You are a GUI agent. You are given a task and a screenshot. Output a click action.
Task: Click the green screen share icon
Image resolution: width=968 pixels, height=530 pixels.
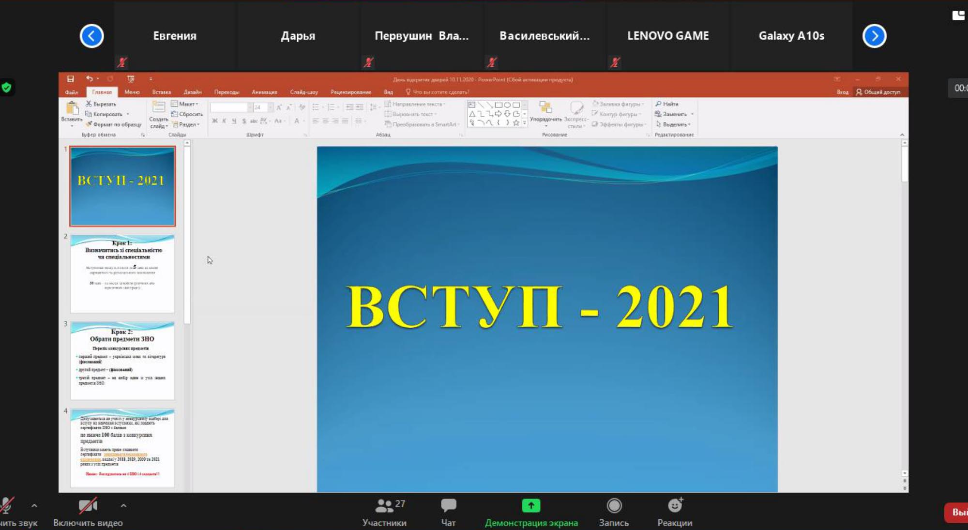(531, 506)
